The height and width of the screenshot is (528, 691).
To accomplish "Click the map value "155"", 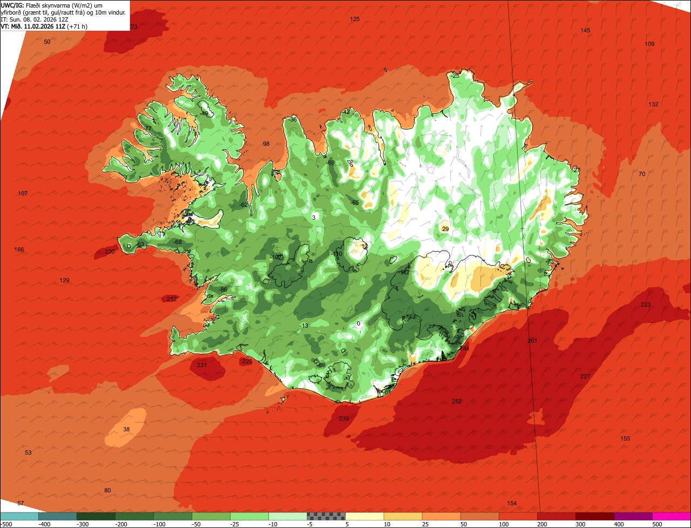I will [625, 438].
